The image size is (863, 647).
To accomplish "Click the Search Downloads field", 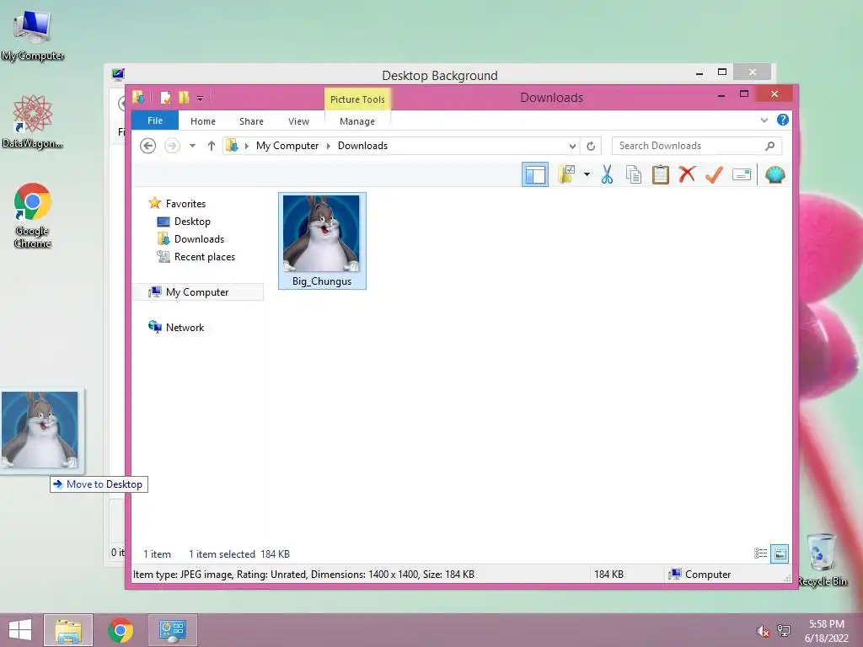I will click(697, 146).
